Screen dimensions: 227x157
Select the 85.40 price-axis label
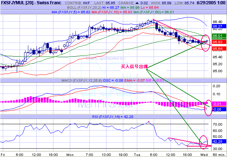pyautogui.click(x=217, y=57)
